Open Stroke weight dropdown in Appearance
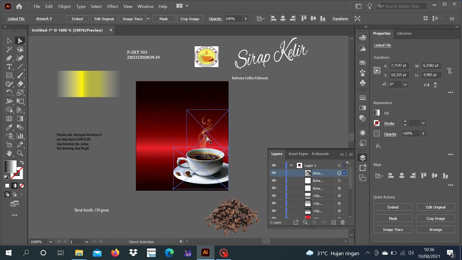Image resolution: width=462 pixels, height=260 pixels. point(423,123)
